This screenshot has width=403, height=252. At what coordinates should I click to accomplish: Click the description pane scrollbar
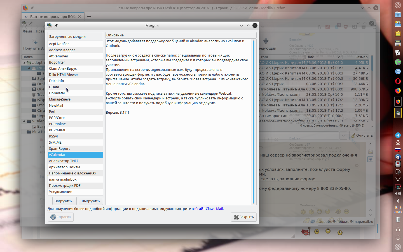[254, 122]
